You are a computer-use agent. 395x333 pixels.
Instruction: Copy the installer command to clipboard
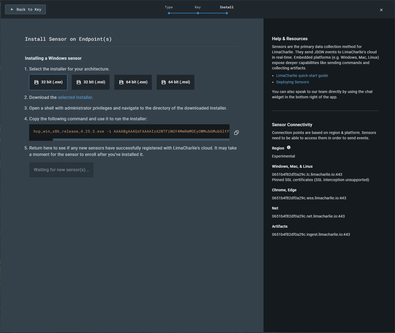(x=236, y=133)
